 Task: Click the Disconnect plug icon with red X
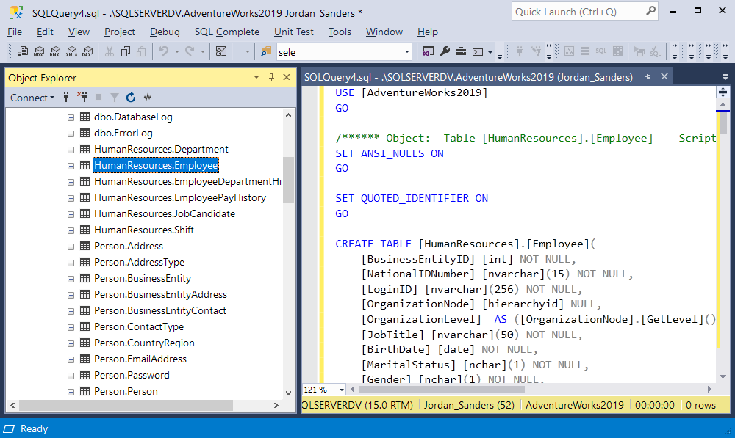82,97
